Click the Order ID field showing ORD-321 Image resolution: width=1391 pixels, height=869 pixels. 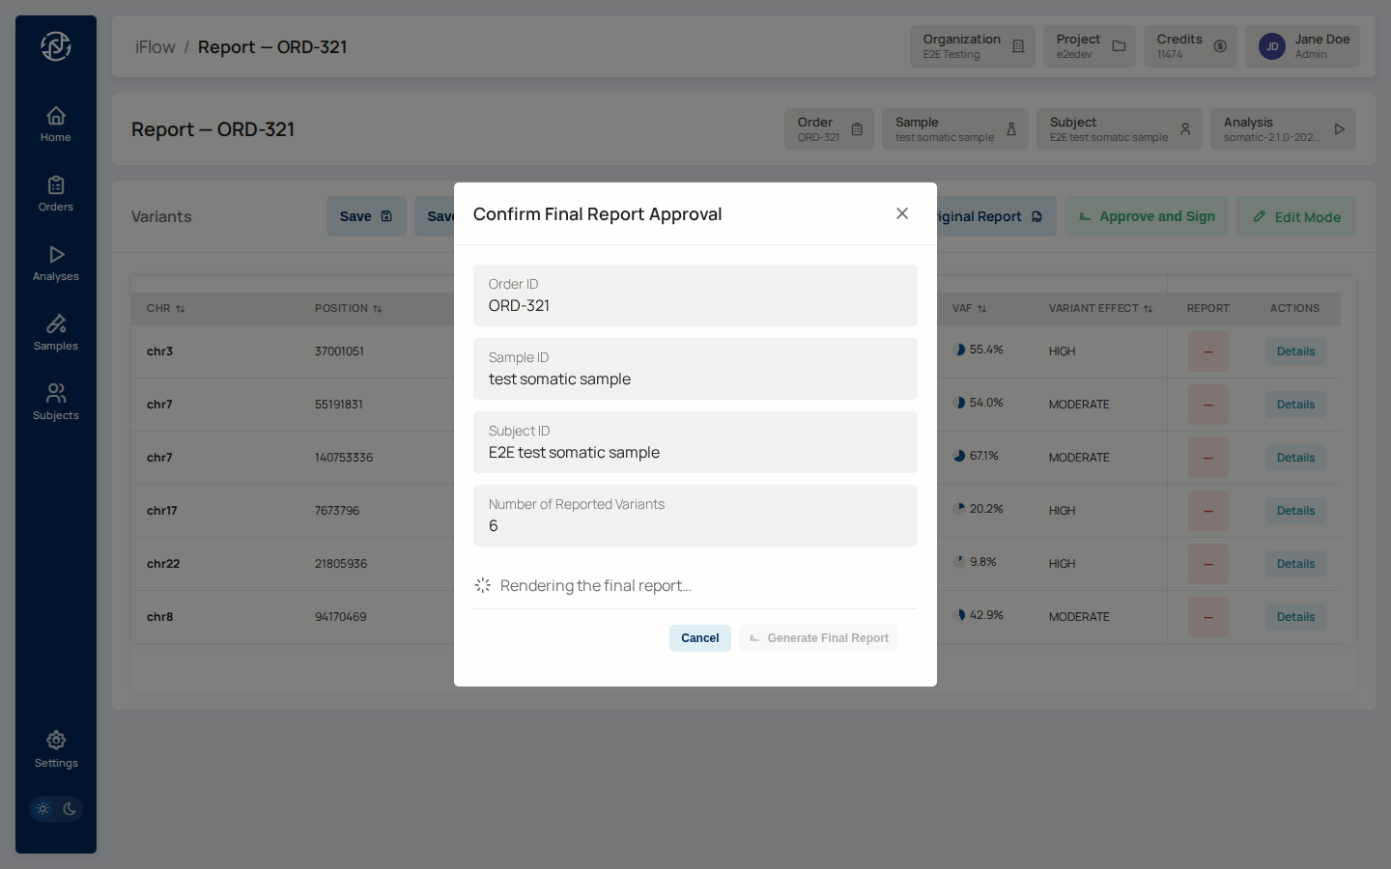695,295
